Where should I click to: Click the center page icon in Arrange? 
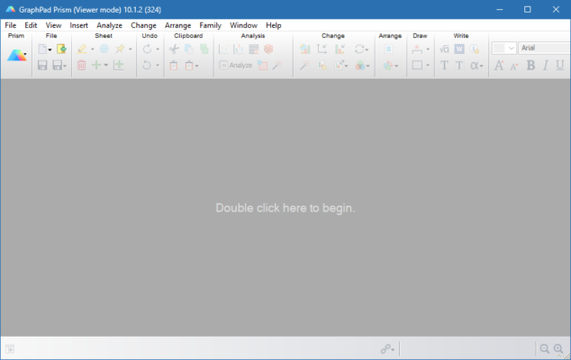388,49
